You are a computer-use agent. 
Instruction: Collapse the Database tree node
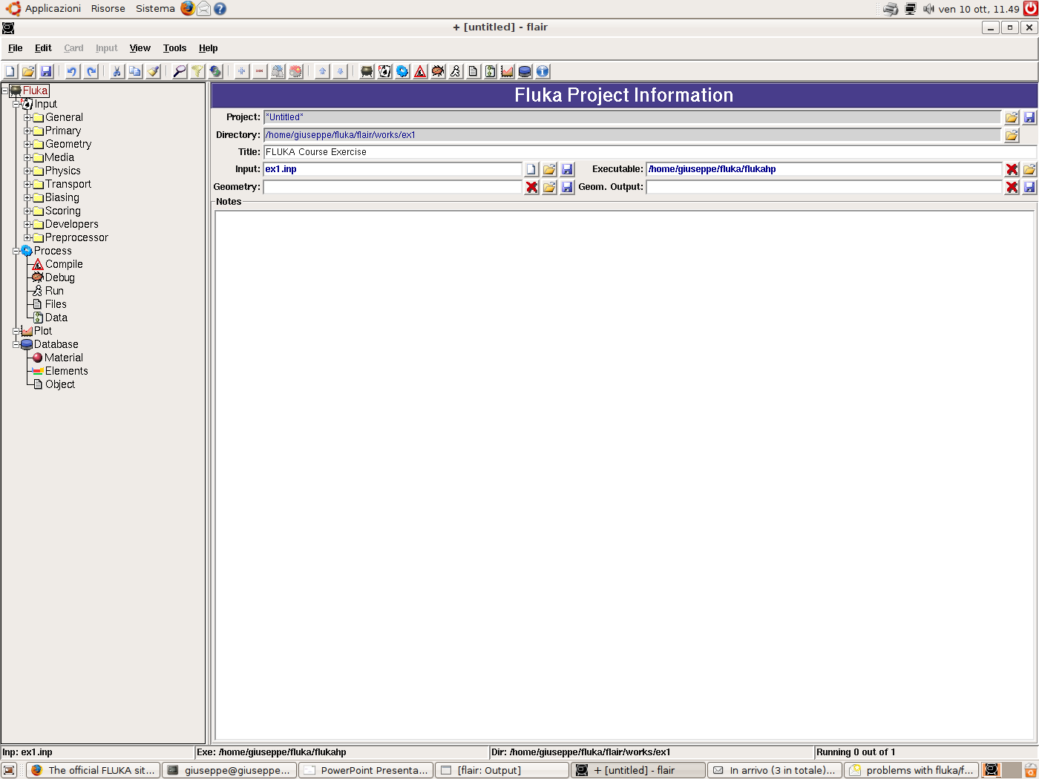(16, 344)
